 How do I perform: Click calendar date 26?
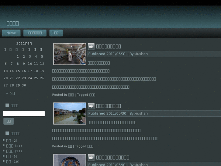42,78
